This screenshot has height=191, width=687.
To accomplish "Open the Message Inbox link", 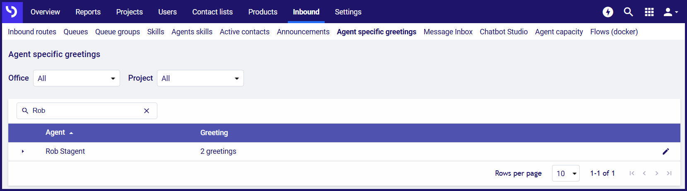I will tap(448, 32).
